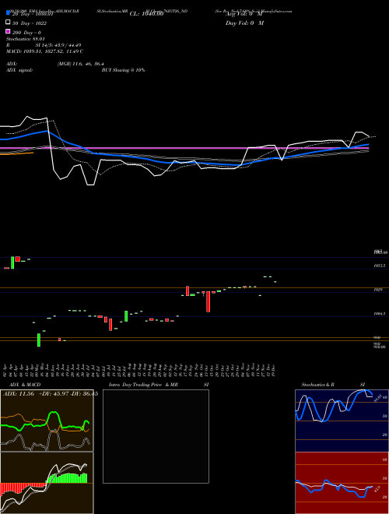Click the 'Stochastics & R' panel title
This screenshot has height=514, width=389.
point(317,384)
